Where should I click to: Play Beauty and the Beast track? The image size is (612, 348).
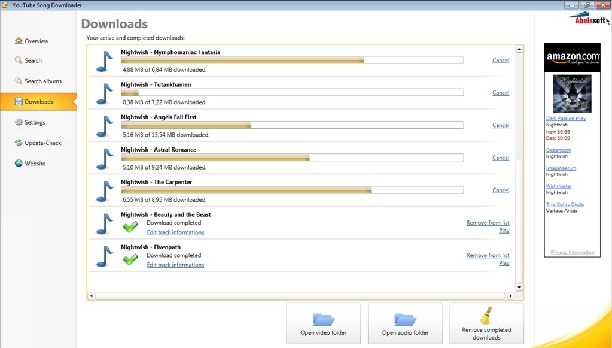(504, 231)
